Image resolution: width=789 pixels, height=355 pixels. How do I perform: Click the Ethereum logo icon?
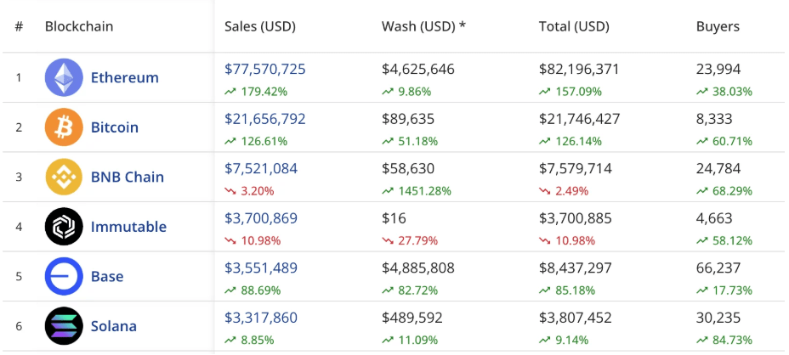[64, 77]
